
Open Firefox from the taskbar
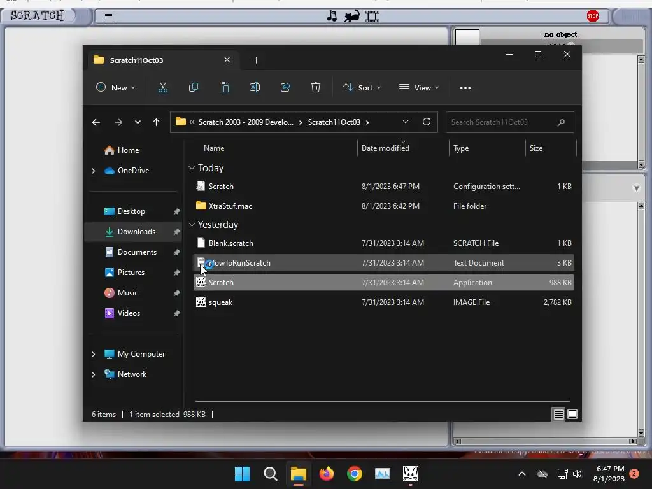pyautogui.click(x=327, y=474)
